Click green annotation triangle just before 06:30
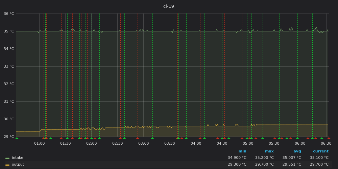This screenshot has height=169, width=338. pos(322,138)
